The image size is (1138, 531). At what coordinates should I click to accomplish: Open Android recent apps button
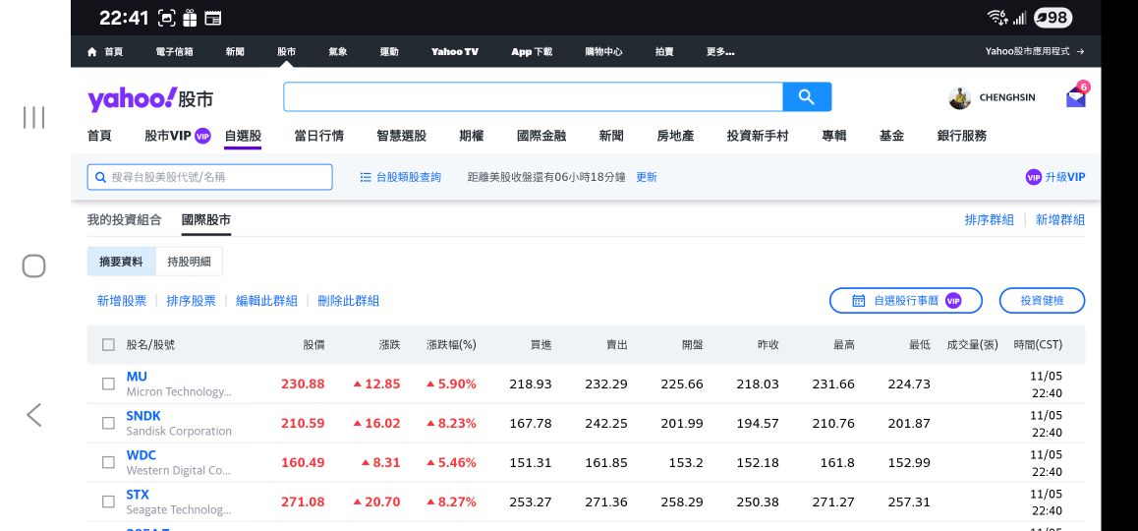click(34, 117)
